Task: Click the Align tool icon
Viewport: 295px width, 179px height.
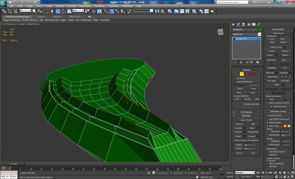Action: pyautogui.click(x=163, y=11)
